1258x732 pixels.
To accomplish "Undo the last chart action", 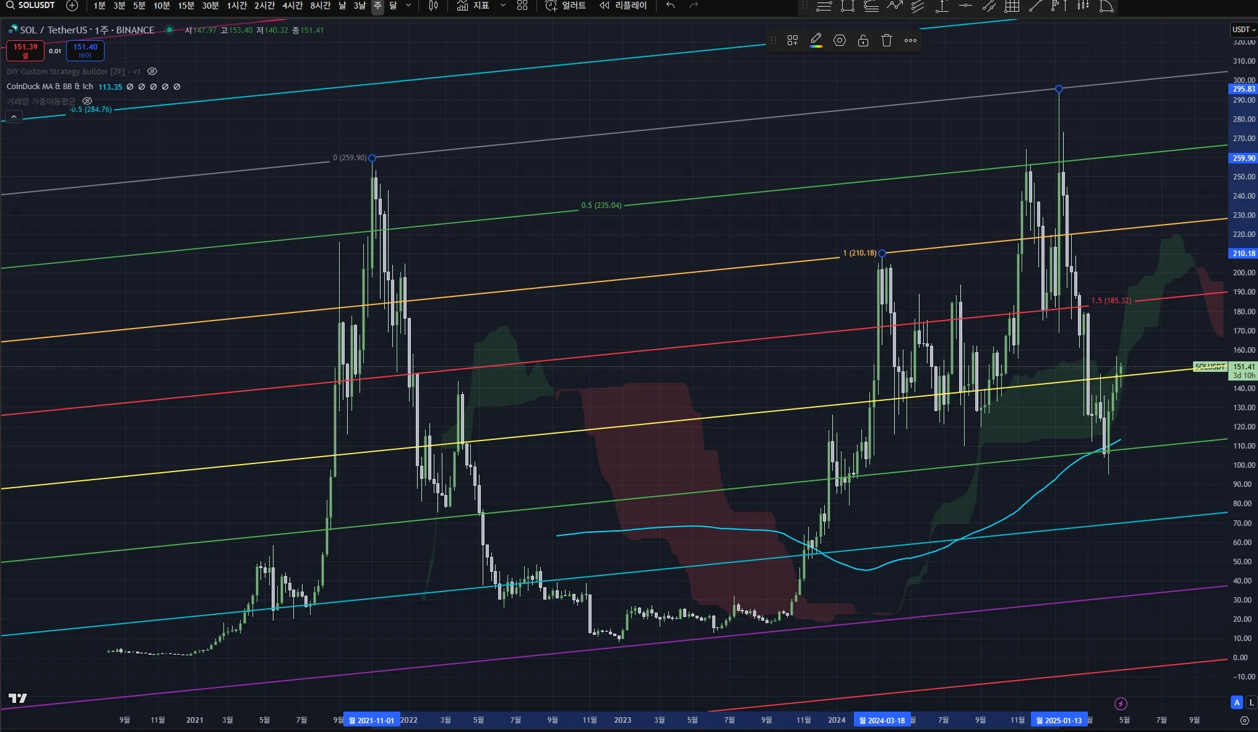I will (670, 6).
